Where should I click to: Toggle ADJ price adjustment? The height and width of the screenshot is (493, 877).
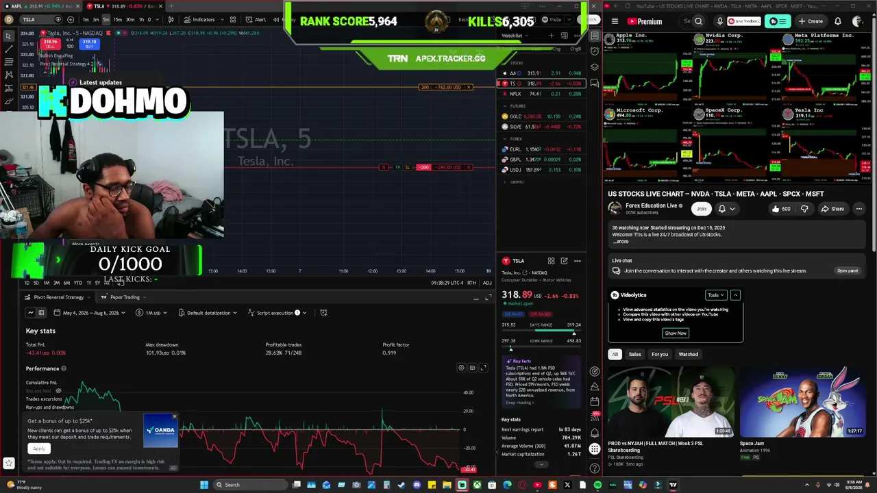tap(487, 283)
